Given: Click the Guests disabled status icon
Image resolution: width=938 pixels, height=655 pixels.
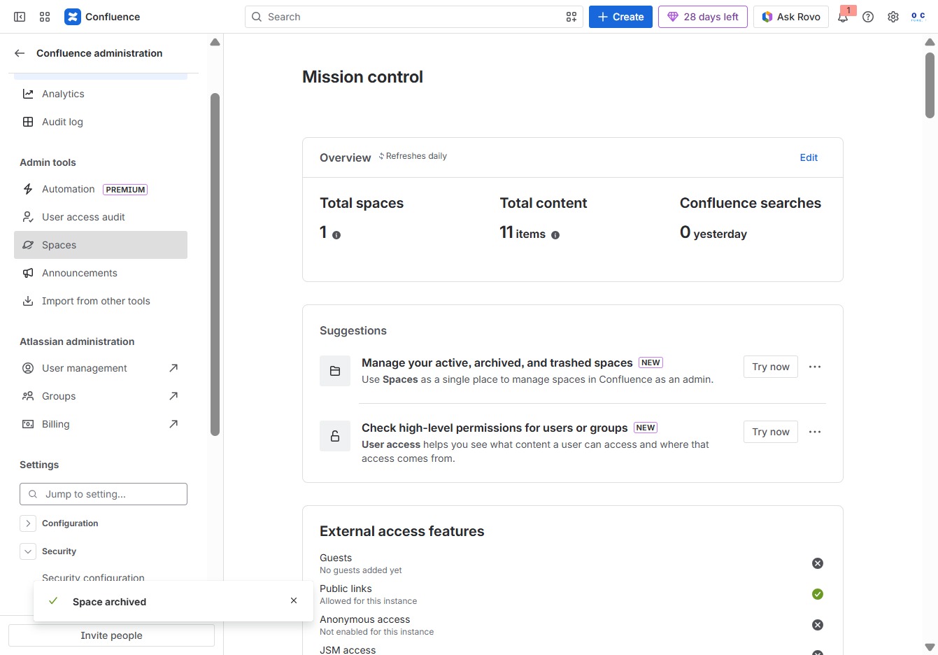Looking at the screenshot, I should [818, 563].
